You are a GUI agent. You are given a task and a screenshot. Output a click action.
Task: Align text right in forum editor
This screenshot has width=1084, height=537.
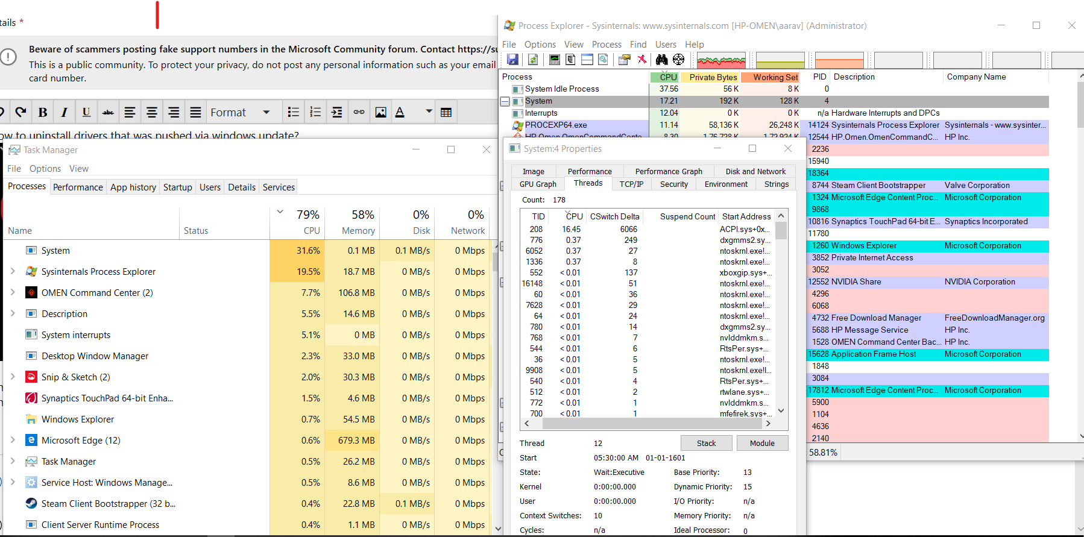point(174,112)
